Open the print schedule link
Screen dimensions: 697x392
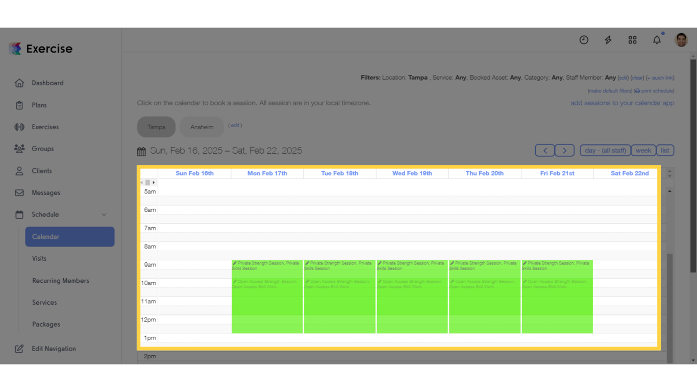[x=657, y=90]
